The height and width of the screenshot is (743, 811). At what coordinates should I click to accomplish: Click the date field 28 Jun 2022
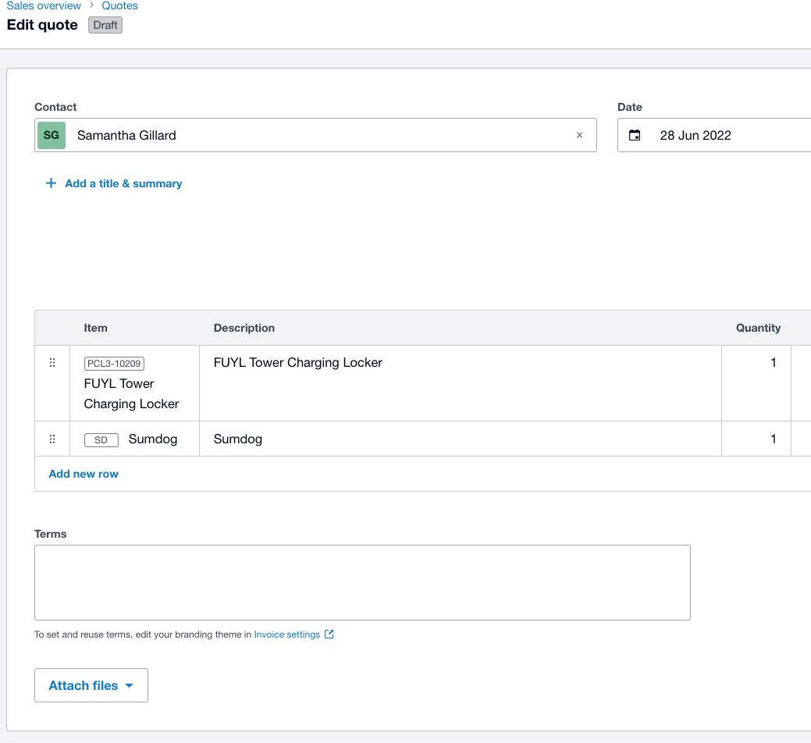click(x=714, y=135)
